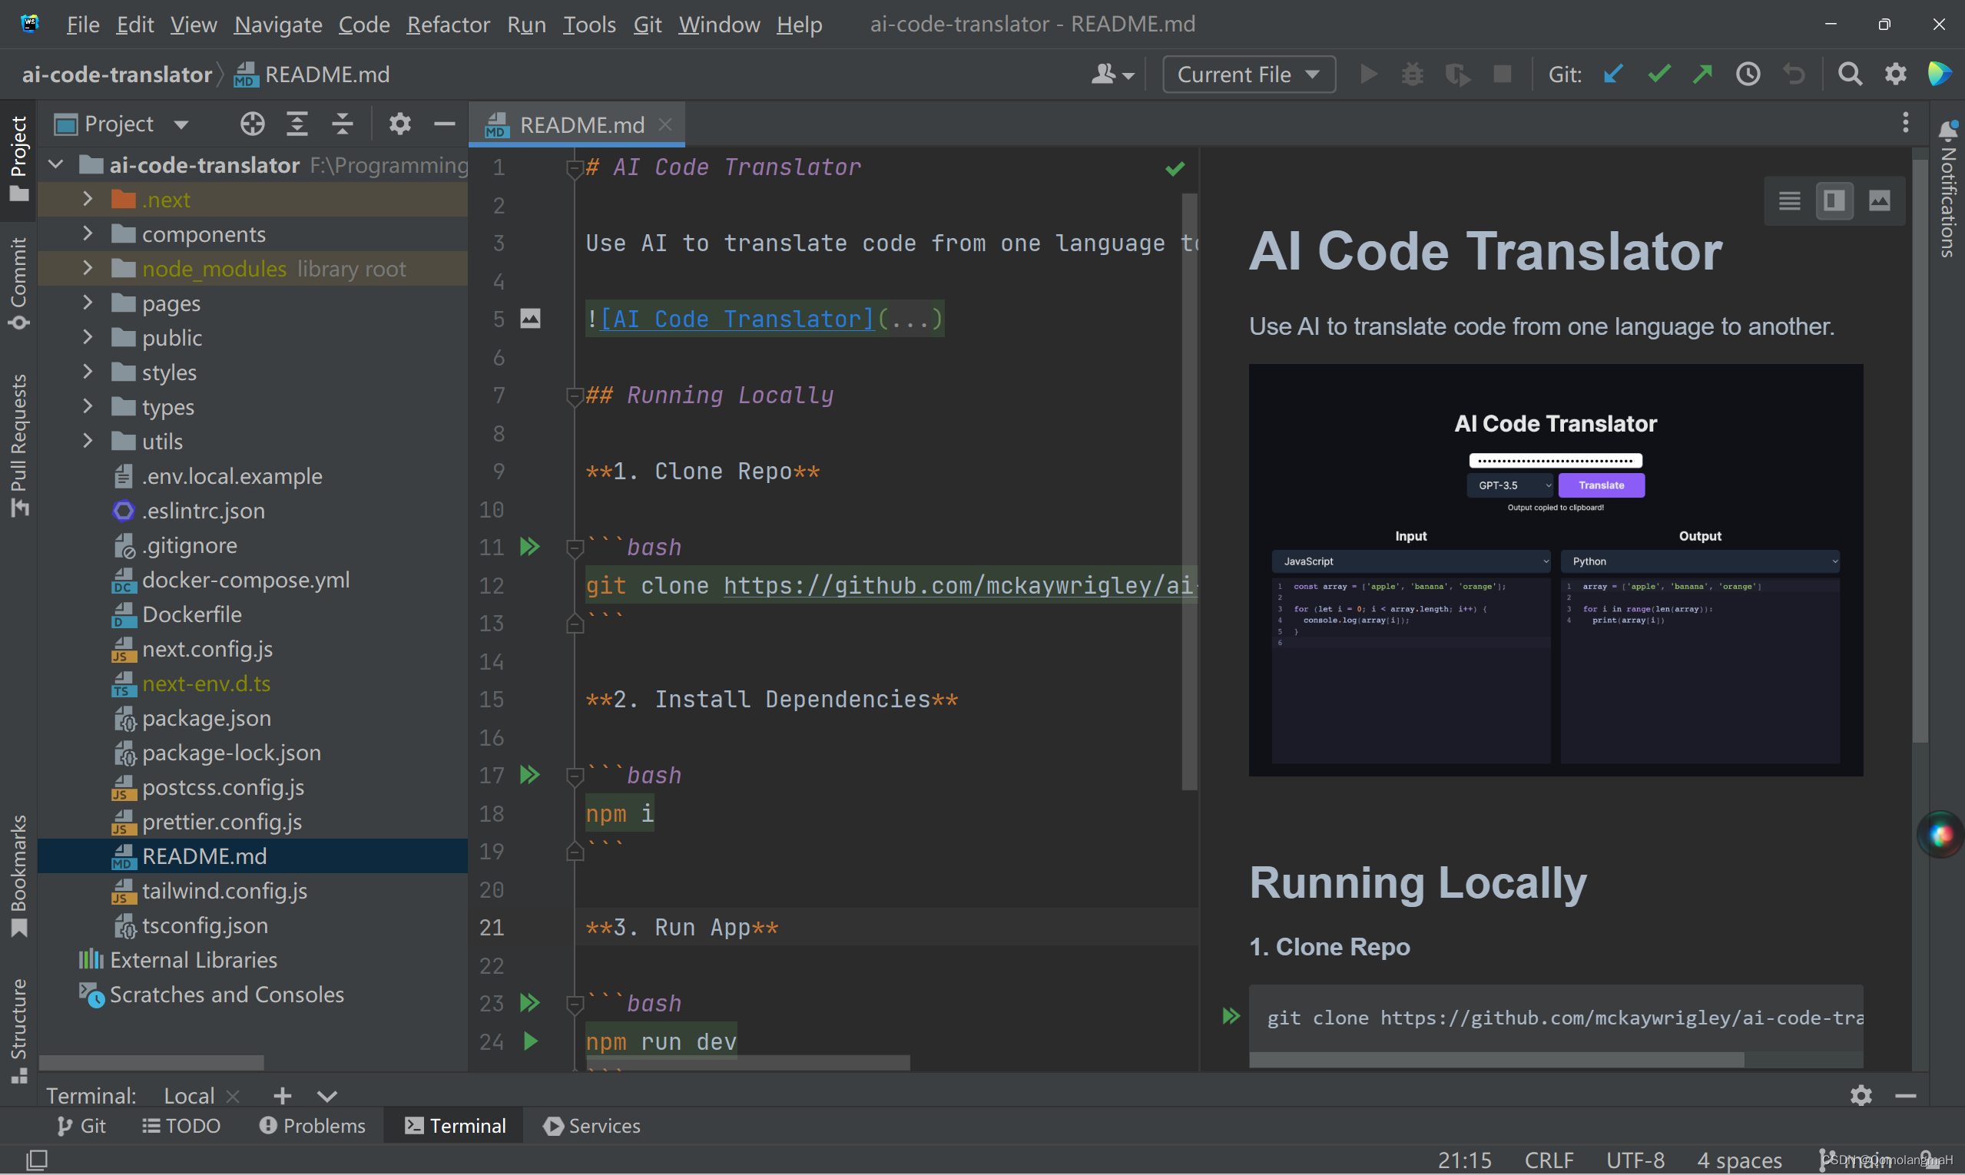Select editor and preview split mode
Viewport: 1965px width, 1175px height.
[1834, 200]
